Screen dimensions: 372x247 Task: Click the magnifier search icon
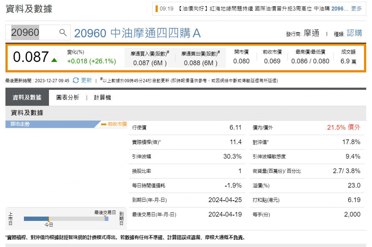point(63,32)
